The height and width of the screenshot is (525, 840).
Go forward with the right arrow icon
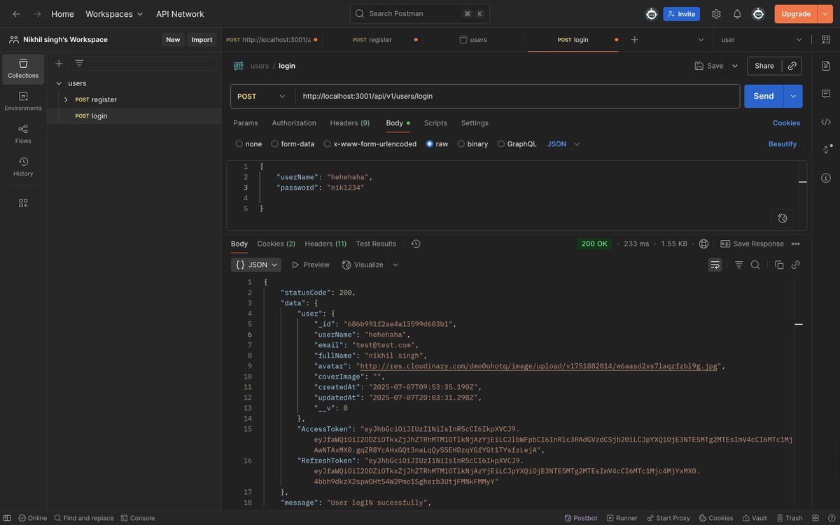[37, 14]
